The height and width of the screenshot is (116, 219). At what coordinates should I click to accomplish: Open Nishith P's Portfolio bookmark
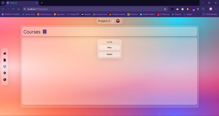coord(11,14)
